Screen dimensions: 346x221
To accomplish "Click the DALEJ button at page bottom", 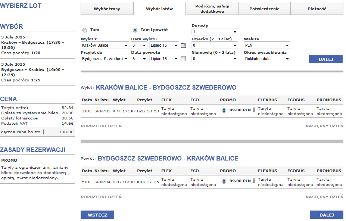I will [327, 215].
